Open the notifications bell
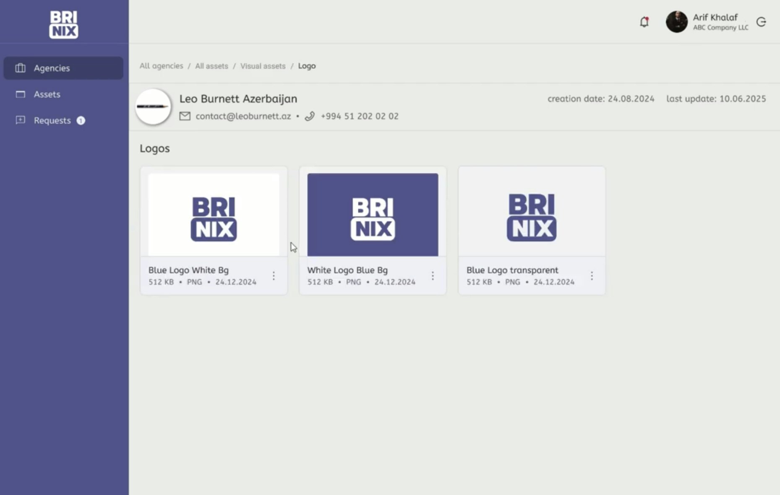The height and width of the screenshot is (495, 780). tap(644, 22)
